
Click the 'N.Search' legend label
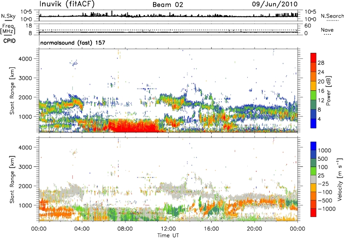point(332,16)
